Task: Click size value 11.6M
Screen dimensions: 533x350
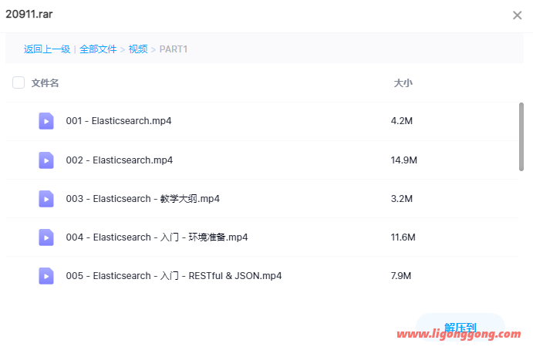Action: [403, 237]
